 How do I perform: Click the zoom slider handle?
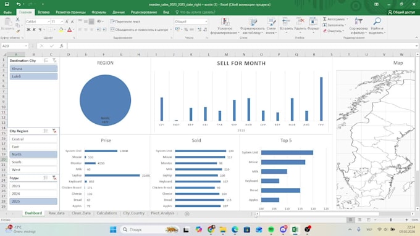pyautogui.click(x=391, y=220)
